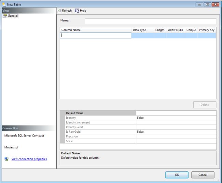
Task: Close the New Table window
Action: (x=216, y=5)
